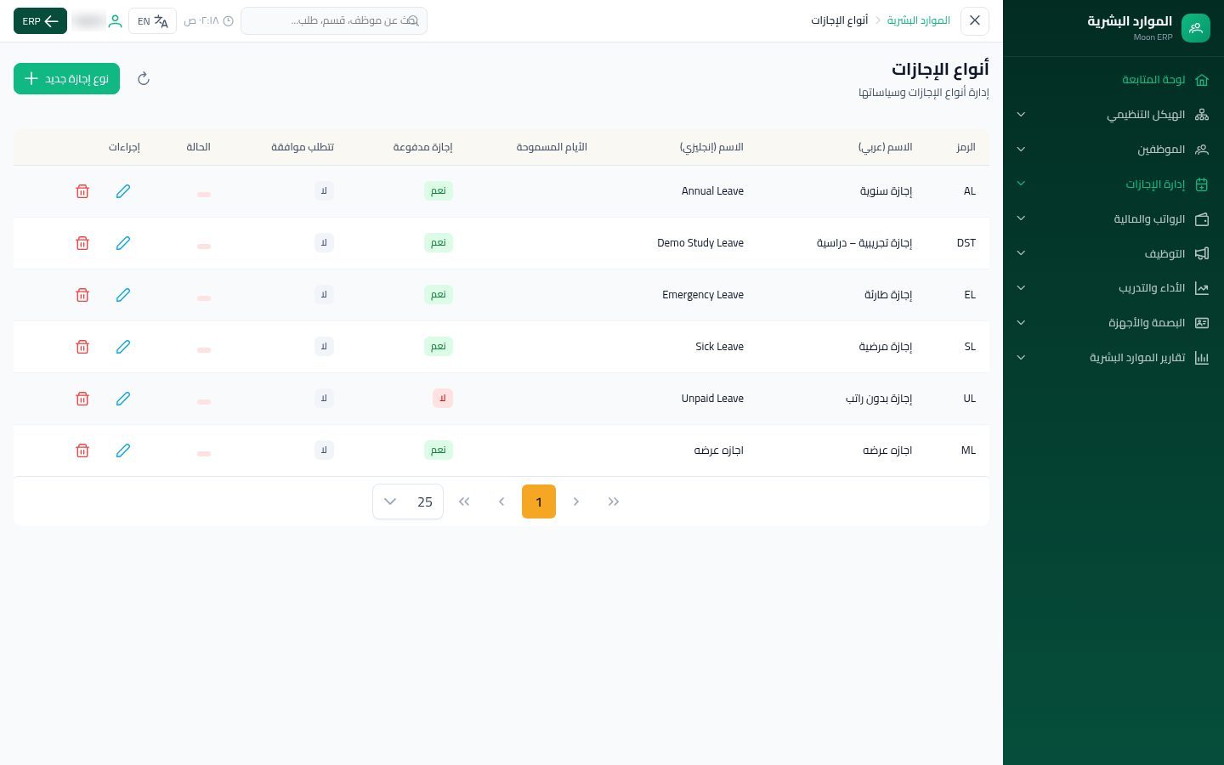Edit the Unpaid Leave row

(123, 399)
